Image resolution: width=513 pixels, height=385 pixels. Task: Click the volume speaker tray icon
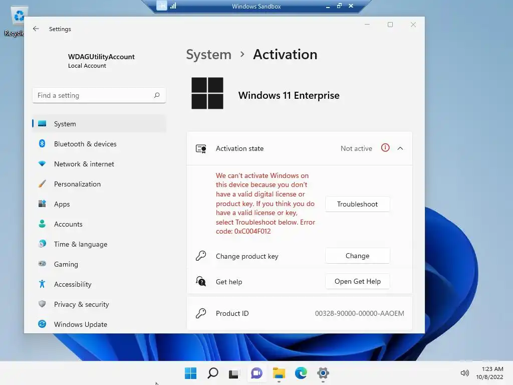click(x=464, y=373)
